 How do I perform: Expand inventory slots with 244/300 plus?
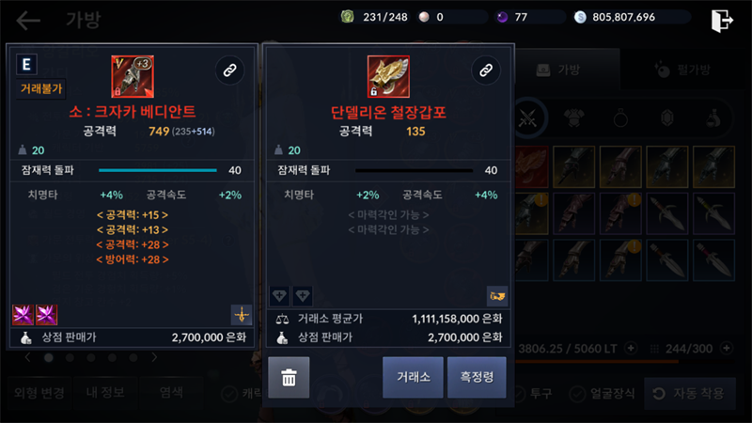pos(727,348)
